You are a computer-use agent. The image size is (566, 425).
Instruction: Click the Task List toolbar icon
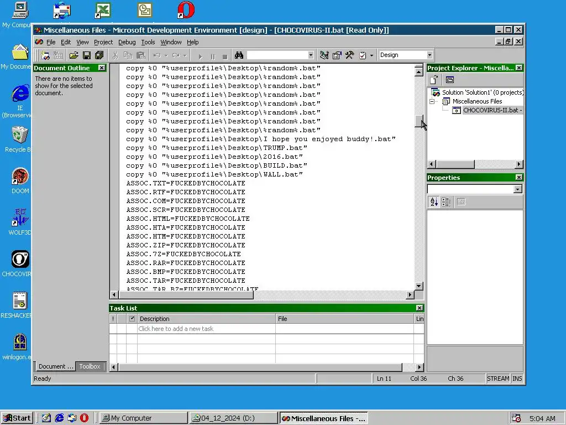tap(363, 55)
